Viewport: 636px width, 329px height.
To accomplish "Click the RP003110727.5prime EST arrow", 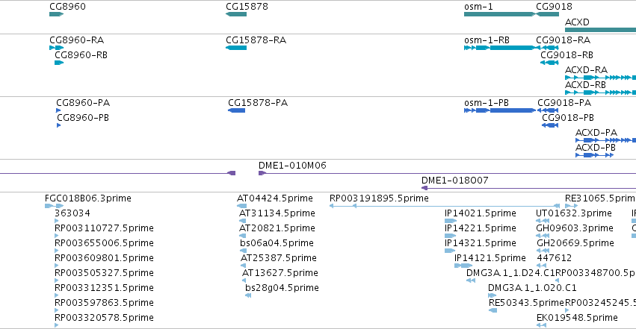I will (56, 236).
